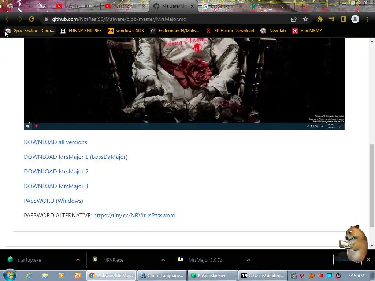The height and width of the screenshot is (281, 375).
Task: Expand options for startup.exe download
Action: coord(78,260)
